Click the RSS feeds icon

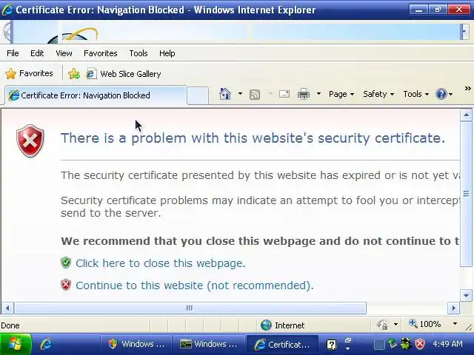255,95
